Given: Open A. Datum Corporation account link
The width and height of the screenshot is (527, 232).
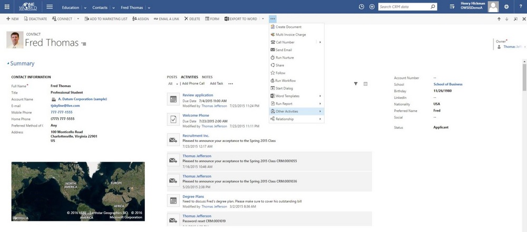Looking at the screenshot, I should (x=82, y=99).
